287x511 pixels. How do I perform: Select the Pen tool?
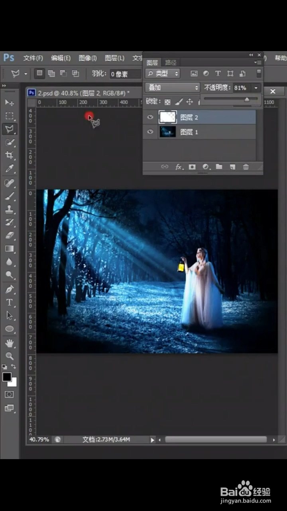[10, 289]
